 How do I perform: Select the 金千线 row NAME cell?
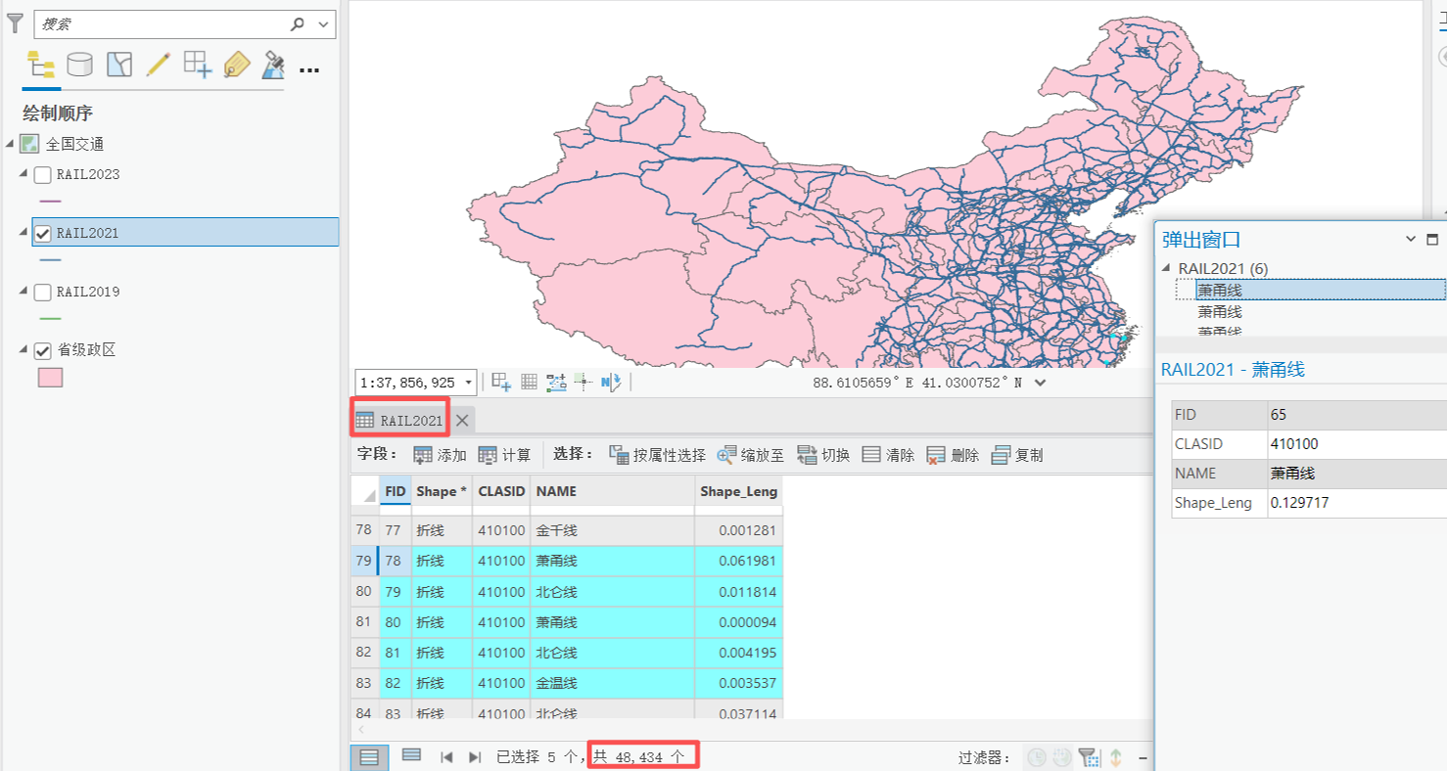(x=612, y=530)
